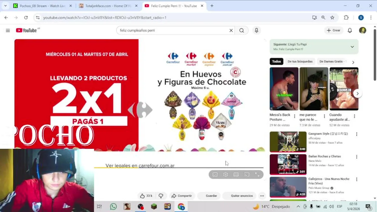Open the Chrome profile S avatar
Viewport: 377px width, 212px height.
[x=361, y=18]
